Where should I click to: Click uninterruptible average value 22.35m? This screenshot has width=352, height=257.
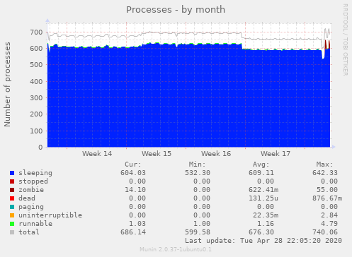(266, 215)
